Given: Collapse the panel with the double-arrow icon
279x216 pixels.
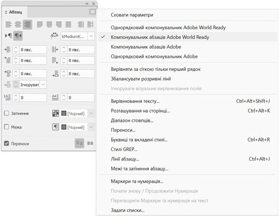Looking at the screenshot, I should (x=87, y=4).
